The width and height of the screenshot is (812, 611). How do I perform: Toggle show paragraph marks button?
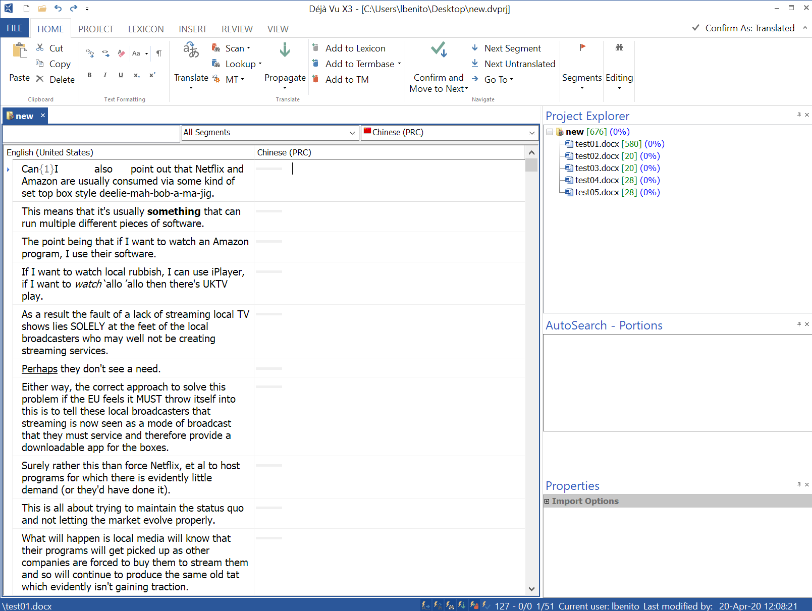tap(159, 53)
